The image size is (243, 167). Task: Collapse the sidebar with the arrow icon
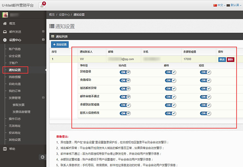pos(43,157)
